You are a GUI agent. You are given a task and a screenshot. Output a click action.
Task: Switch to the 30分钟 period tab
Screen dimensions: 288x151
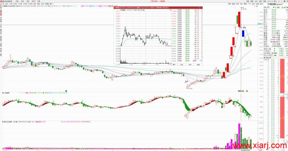25,4
